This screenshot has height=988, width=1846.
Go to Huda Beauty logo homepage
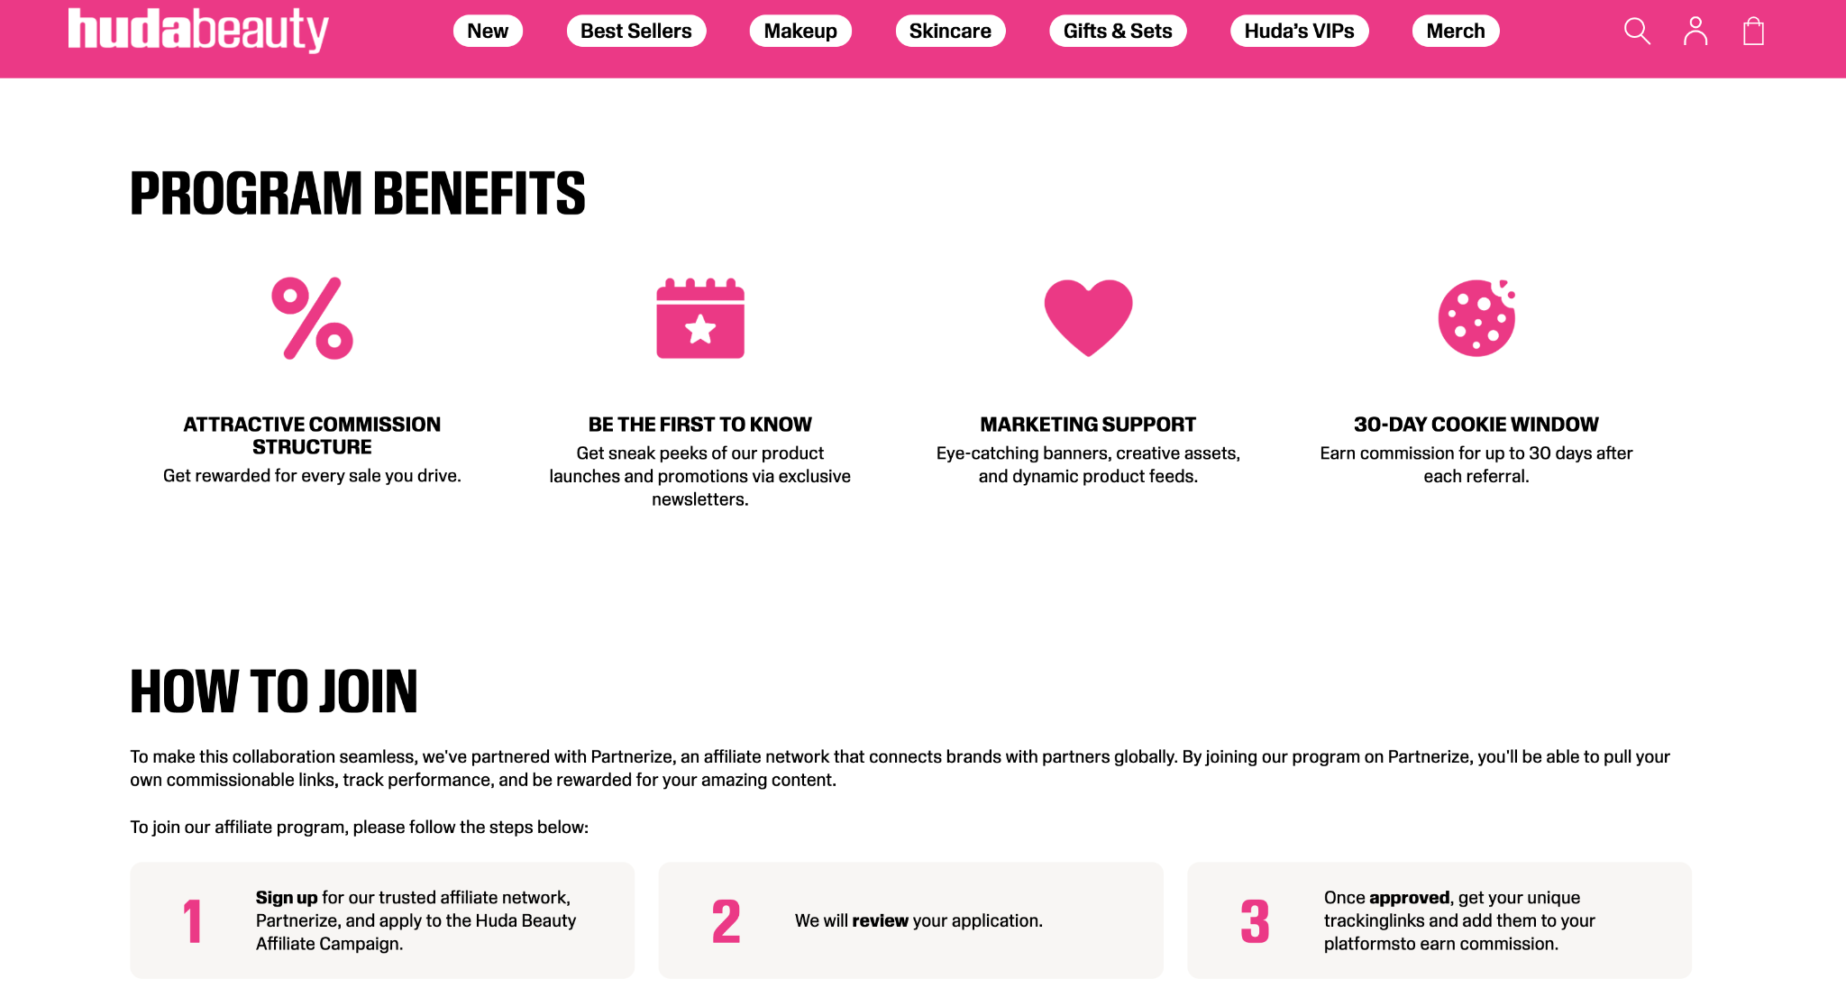(x=198, y=30)
